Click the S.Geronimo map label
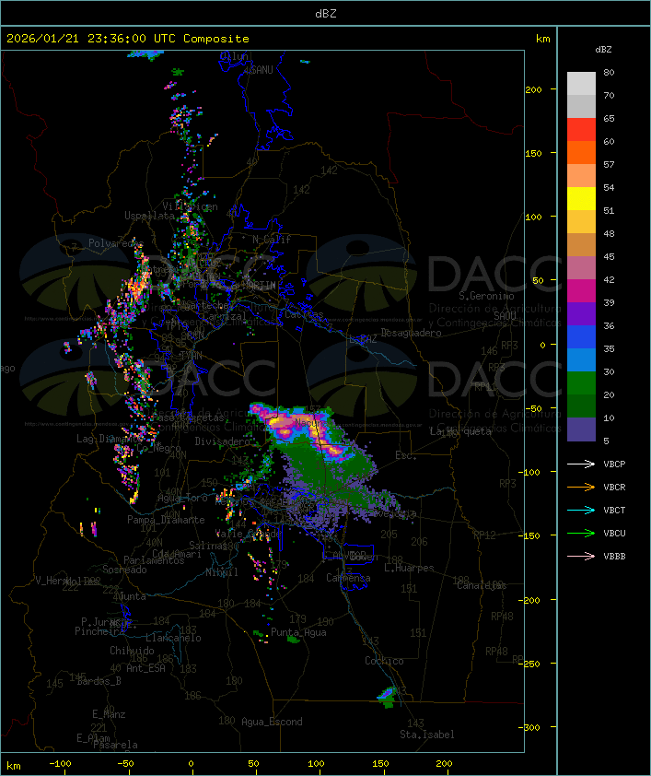Screen dimensions: 651x776 [486, 296]
